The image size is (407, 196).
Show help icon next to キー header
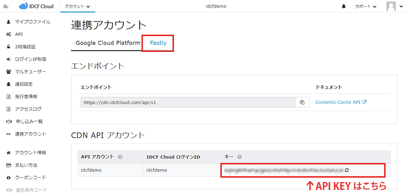pyautogui.click(x=240, y=157)
